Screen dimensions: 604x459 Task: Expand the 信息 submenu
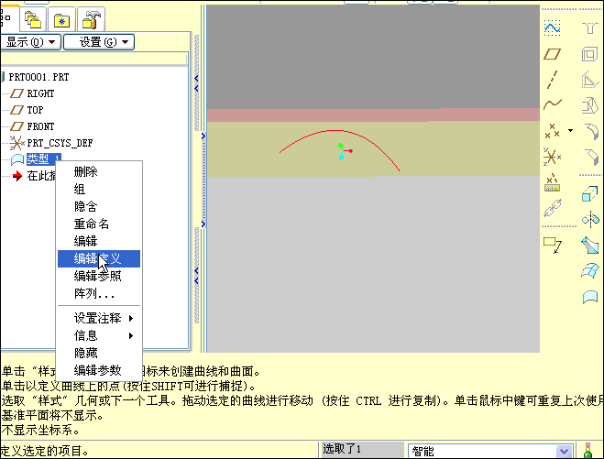pyautogui.click(x=99, y=335)
